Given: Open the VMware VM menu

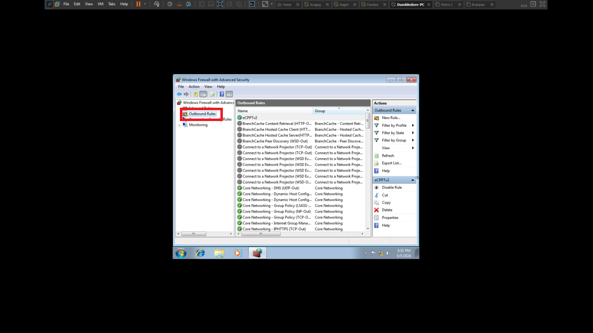Looking at the screenshot, I should (x=101, y=4).
